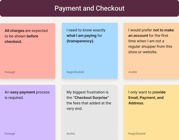
Task: Click the bold "Email, Payment, and" text
Action: point(146,98)
